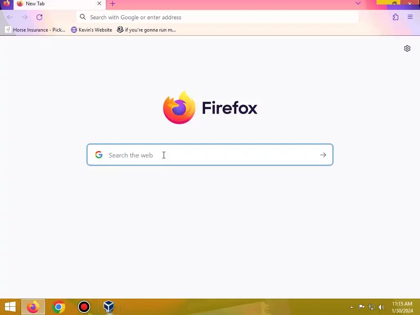The height and width of the screenshot is (315, 420).
Task: Click the address bar magnifier icon
Action: 83,17
